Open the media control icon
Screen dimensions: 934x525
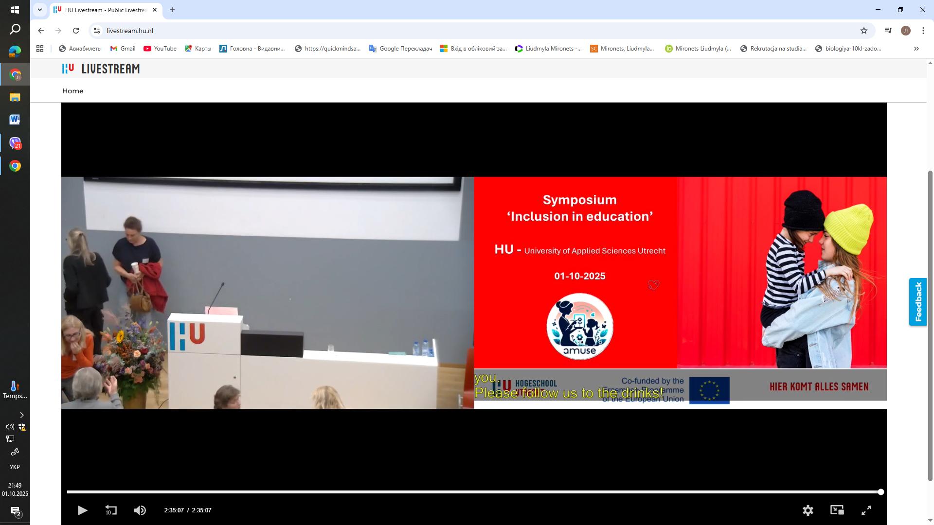coord(888,31)
